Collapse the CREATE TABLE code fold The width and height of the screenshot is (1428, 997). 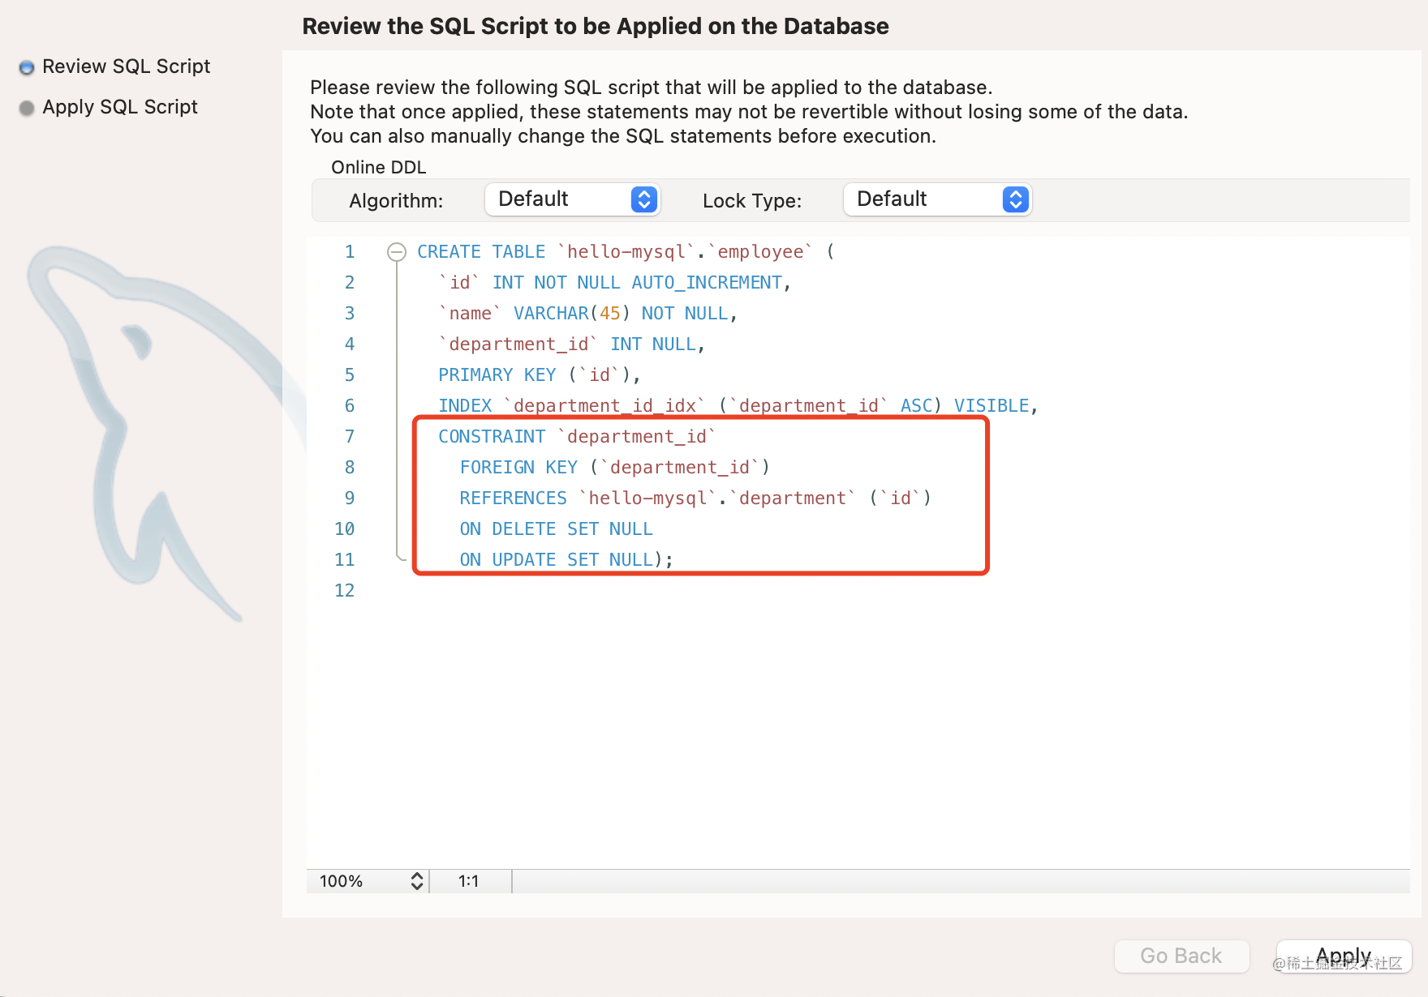point(397,252)
